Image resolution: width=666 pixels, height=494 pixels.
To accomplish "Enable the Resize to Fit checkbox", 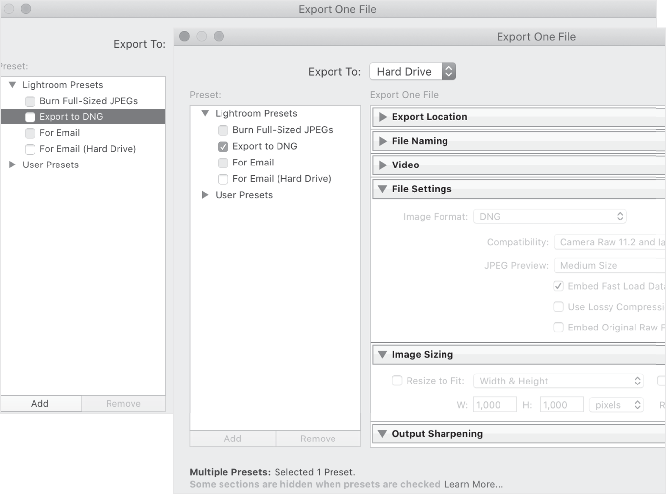I will click(397, 380).
